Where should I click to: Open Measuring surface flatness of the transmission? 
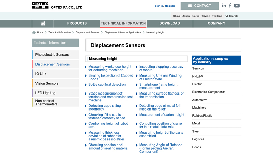pos(161,95)
